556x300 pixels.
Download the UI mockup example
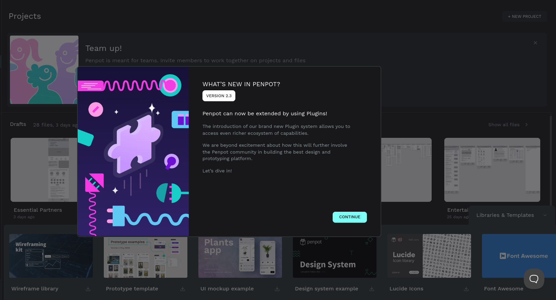277,289
